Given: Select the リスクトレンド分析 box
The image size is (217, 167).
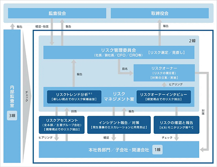Looking at the screenshot, I should (74, 97).
